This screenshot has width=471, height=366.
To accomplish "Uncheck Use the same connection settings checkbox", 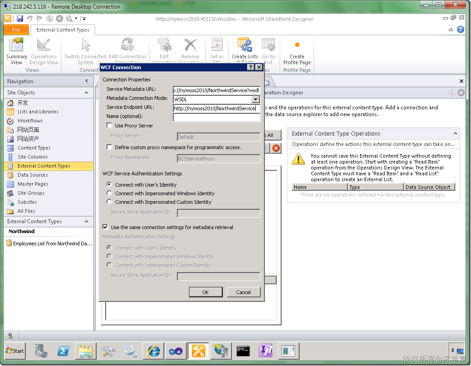I will pyautogui.click(x=106, y=227).
